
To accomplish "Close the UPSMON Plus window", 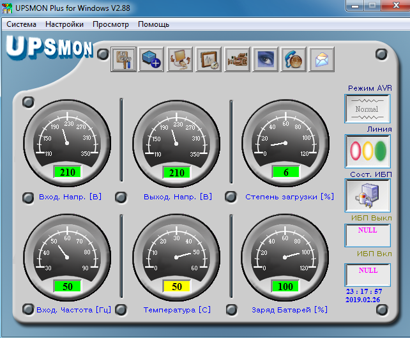I will (396, 6).
